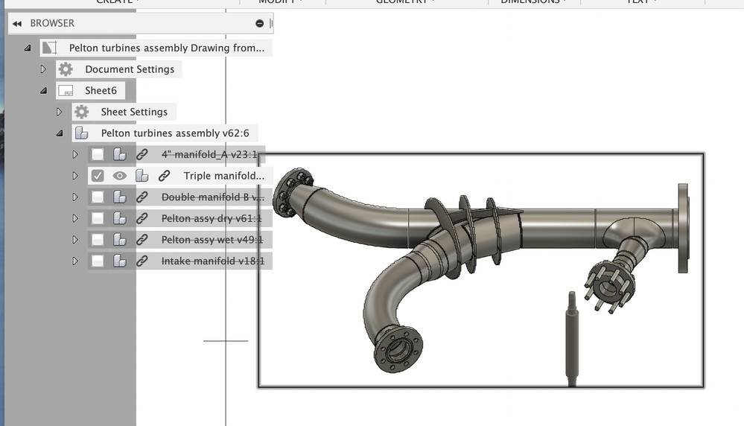
Task: Click the link icon in the Pelton assy dry row
Action: pos(142,219)
